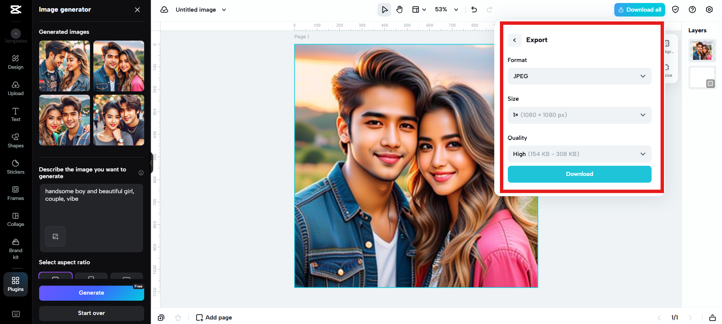
Task: Delete the current page
Action: click(178, 318)
